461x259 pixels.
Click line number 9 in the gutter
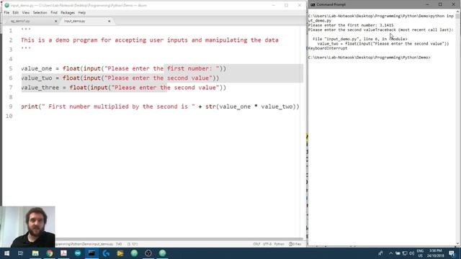click(x=11, y=106)
